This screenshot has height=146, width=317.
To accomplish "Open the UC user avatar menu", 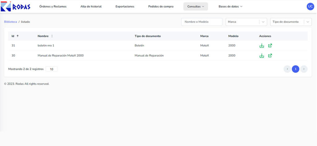I will click(x=310, y=6).
